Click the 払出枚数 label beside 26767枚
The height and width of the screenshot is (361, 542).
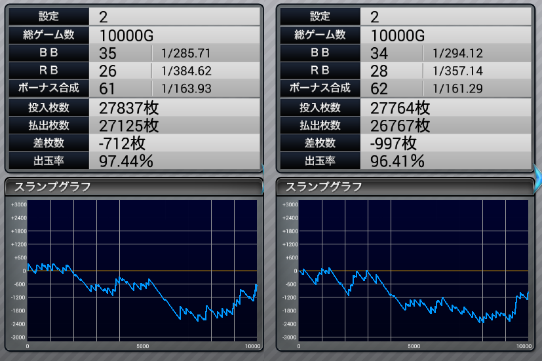[x=320, y=125]
